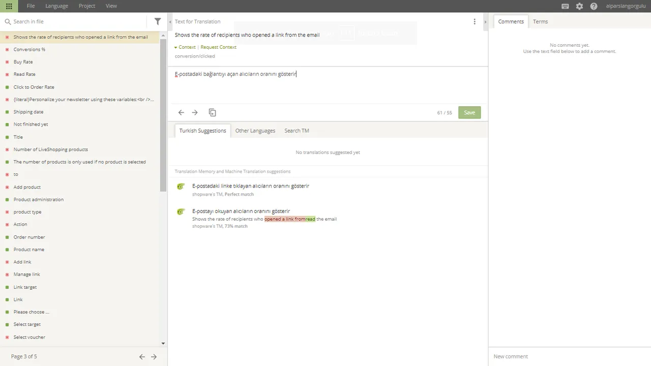Open the File menu
The image size is (651, 366).
click(x=31, y=6)
